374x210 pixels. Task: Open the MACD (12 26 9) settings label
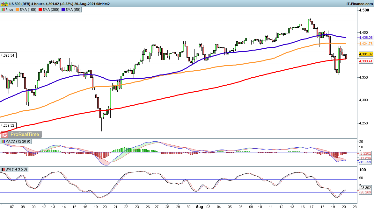pos(16,141)
